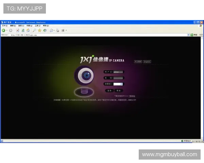The height and width of the screenshot is (163, 204).
Task: Go to the Home page icon
Action: click(x=28, y=31)
